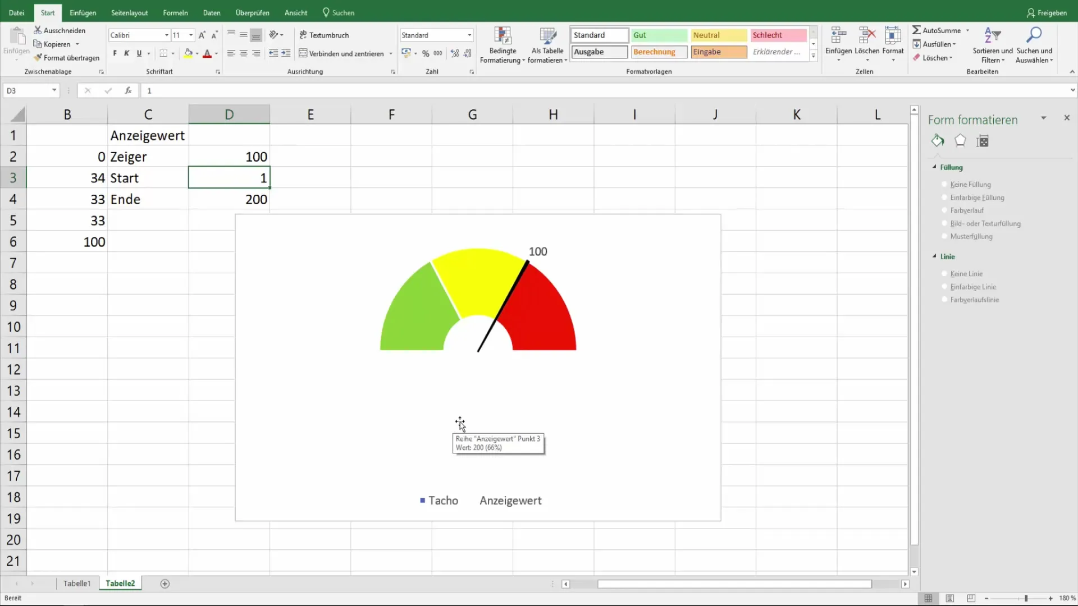Click the borders icon
Screen dimensions: 1078x606
(x=163, y=53)
